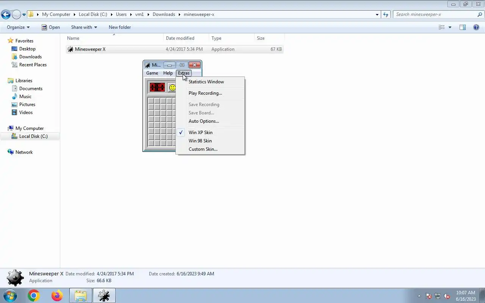This screenshot has height=303, width=485.
Task: Click the mine icon in Minesweeper title bar
Action: click(x=147, y=65)
